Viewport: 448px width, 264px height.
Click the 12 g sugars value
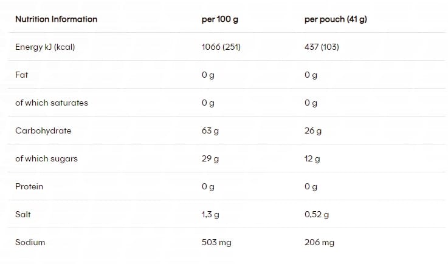coord(312,158)
